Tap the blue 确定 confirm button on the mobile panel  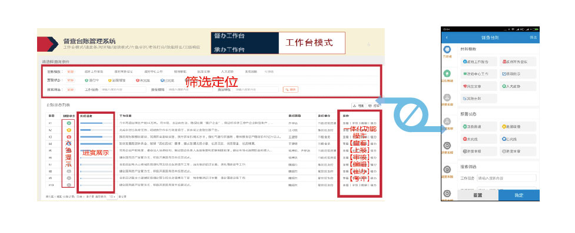[519, 195]
